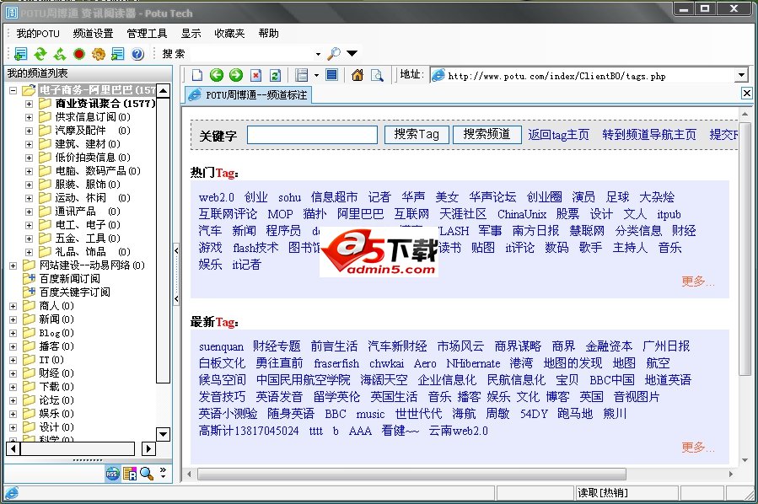Open the 转到频道导航主页 link
Viewport: 758px width, 504px height.
(648, 135)
